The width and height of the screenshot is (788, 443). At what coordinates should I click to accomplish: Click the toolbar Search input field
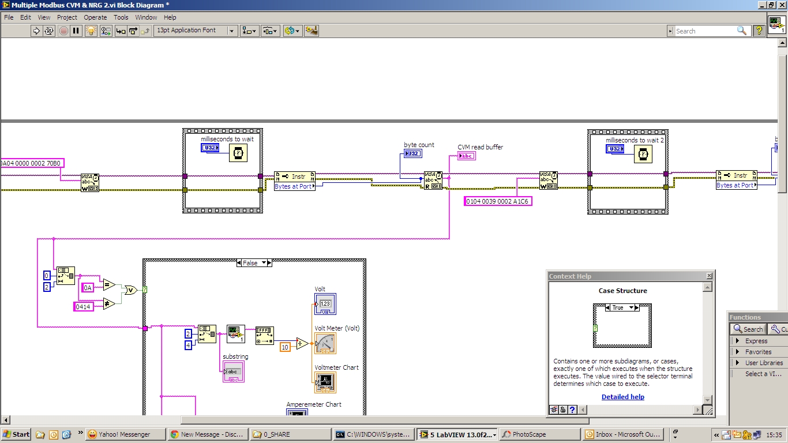705,31
